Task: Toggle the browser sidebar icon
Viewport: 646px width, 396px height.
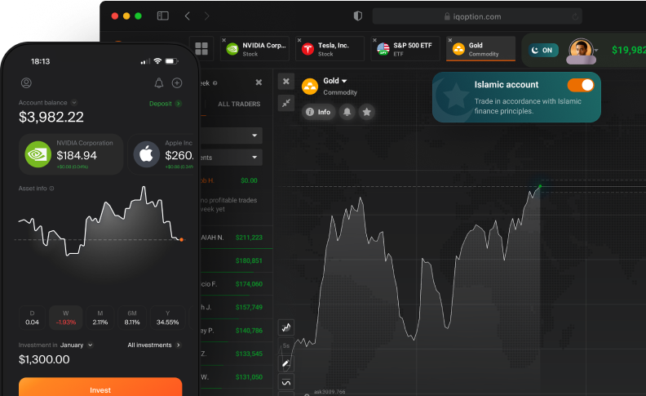Action: click(x=163, y=16)
